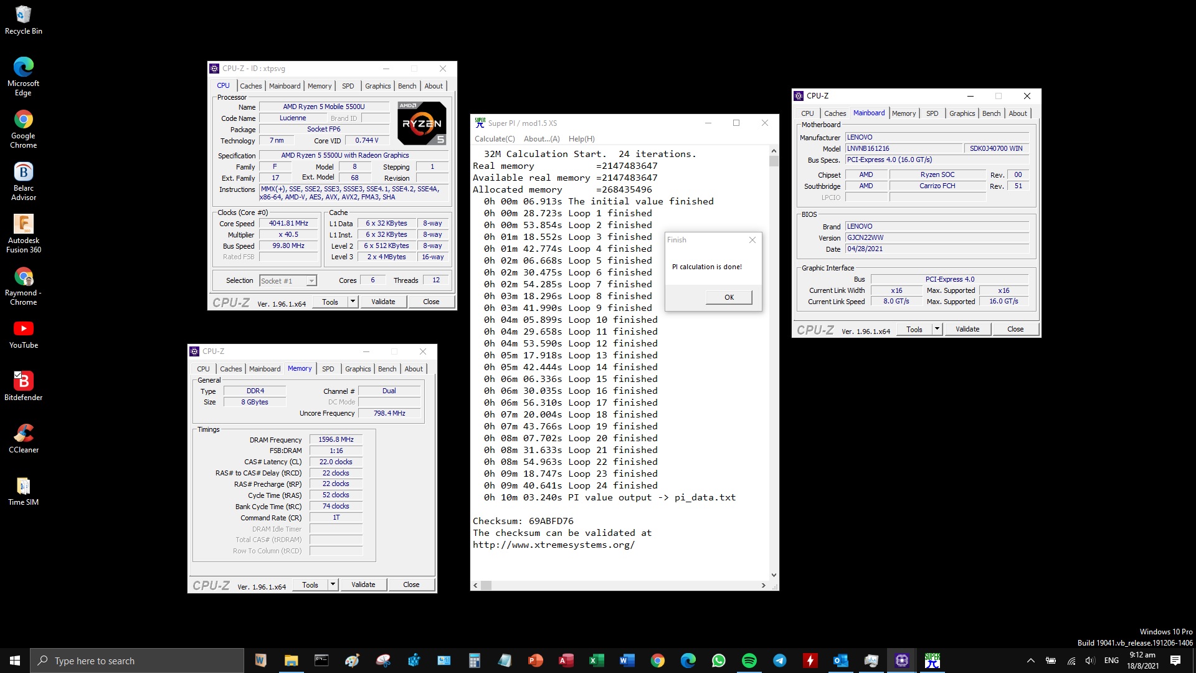Open Tools dropdown arrow in CPU-Z CPU window

point(353,302)
